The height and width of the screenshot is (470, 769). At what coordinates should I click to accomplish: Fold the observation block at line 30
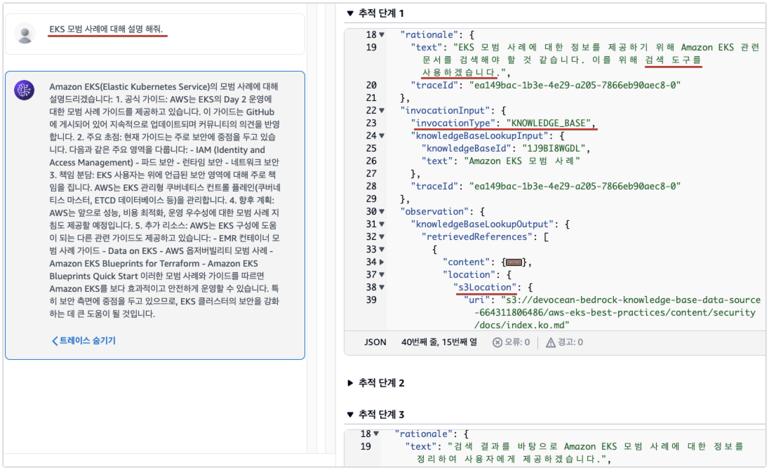[382, 212]
